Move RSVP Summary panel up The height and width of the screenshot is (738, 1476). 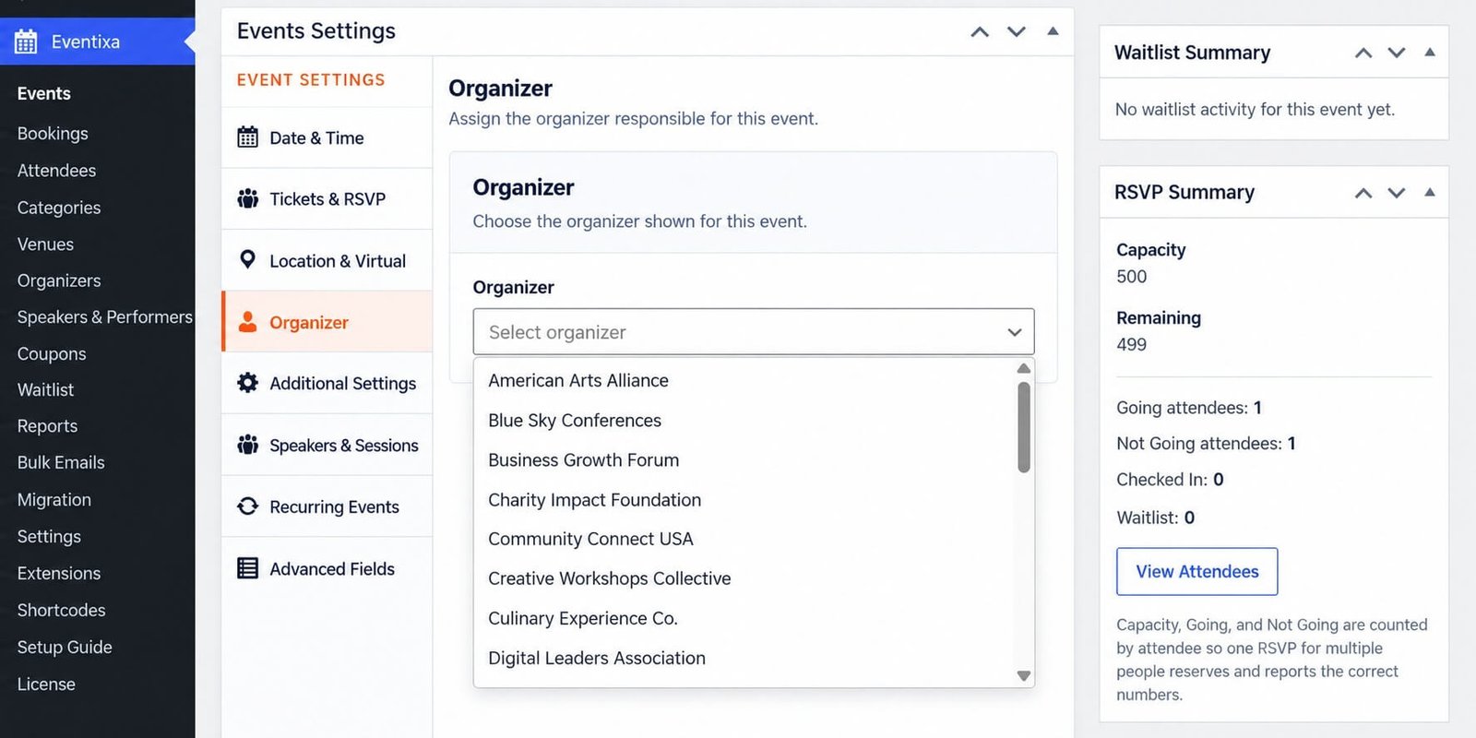click(x=1363, y=193)
